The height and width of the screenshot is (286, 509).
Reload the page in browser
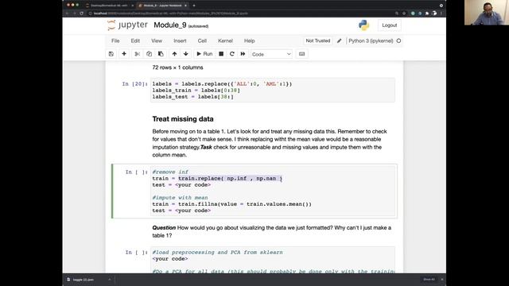pos(81,14)
